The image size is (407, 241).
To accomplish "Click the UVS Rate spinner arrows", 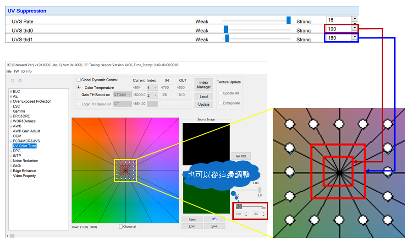I will [354, 20].
